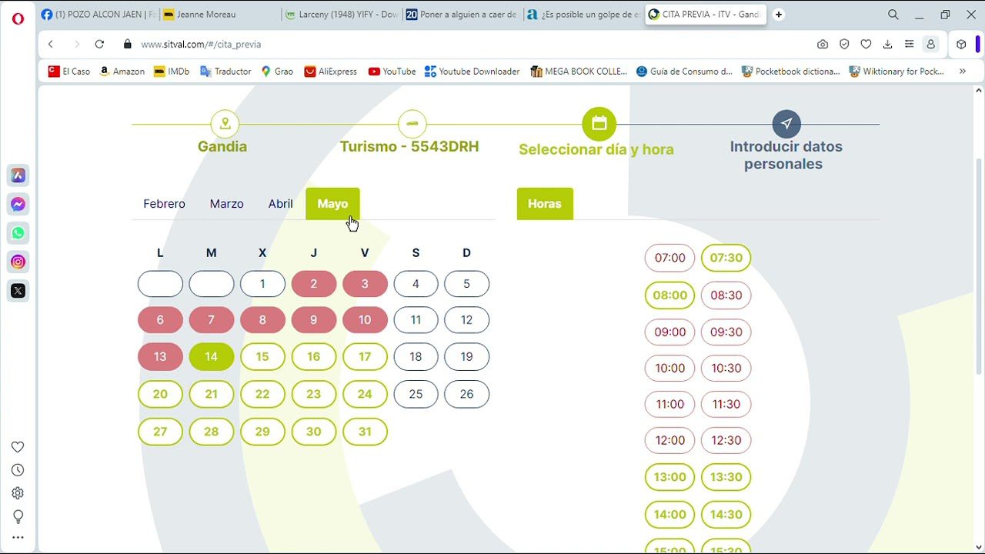This screenshot has width=985, height=554.
Task: Select the 13:30 time slot
Action: (726, 477)
